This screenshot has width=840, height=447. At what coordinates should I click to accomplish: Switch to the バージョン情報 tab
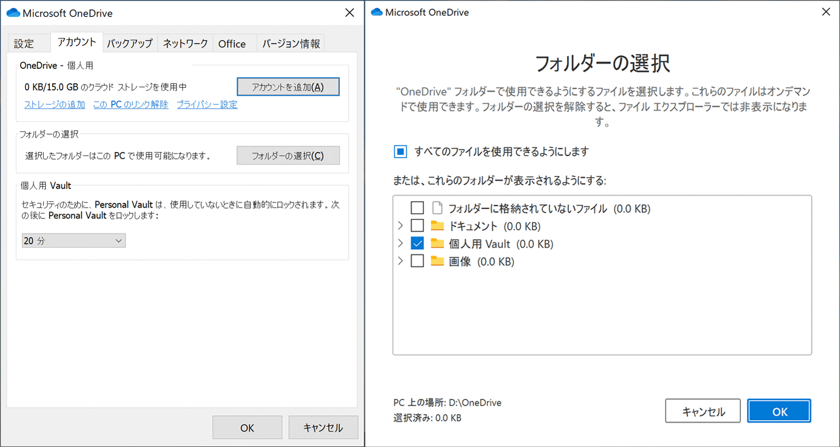point(291,44)
